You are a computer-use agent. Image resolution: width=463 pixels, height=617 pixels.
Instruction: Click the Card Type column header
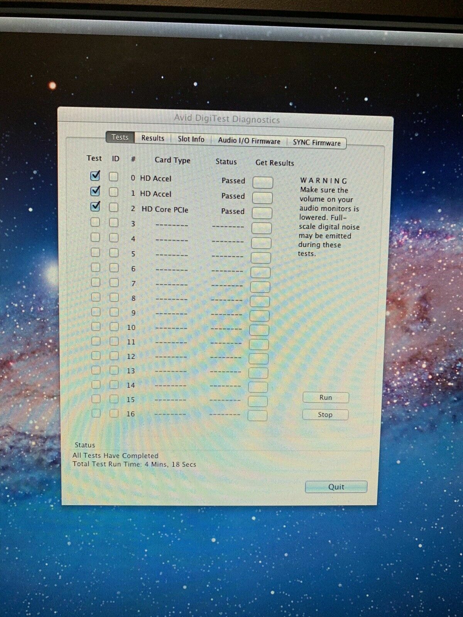pos(172,160)
